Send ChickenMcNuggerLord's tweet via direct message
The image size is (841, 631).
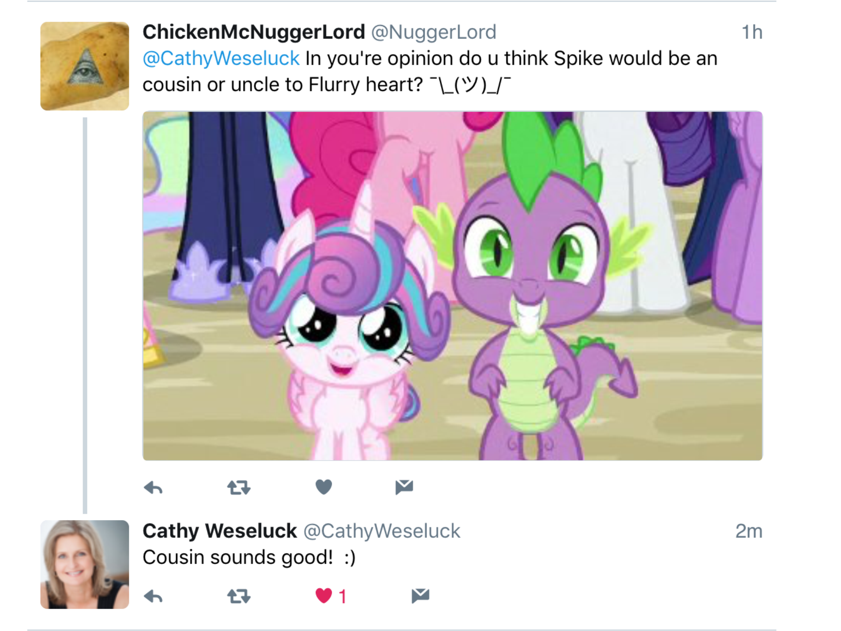tap(404, 487)
